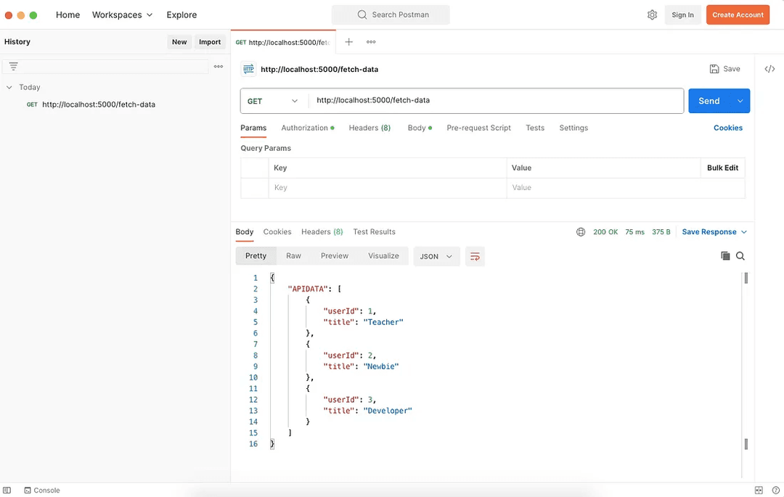Click the Query Params Key field
The image size is (784, 497).
tap(388, 188)
